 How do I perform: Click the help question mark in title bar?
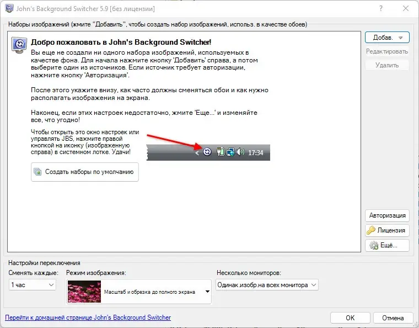[381, 9]
